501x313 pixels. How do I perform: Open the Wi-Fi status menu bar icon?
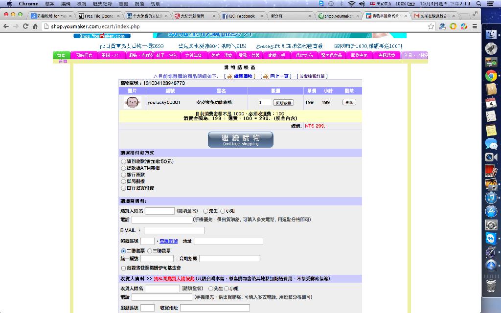tap(351, 3)
